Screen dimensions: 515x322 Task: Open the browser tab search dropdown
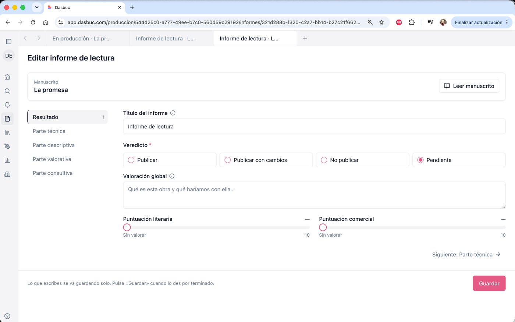(37, 7)
